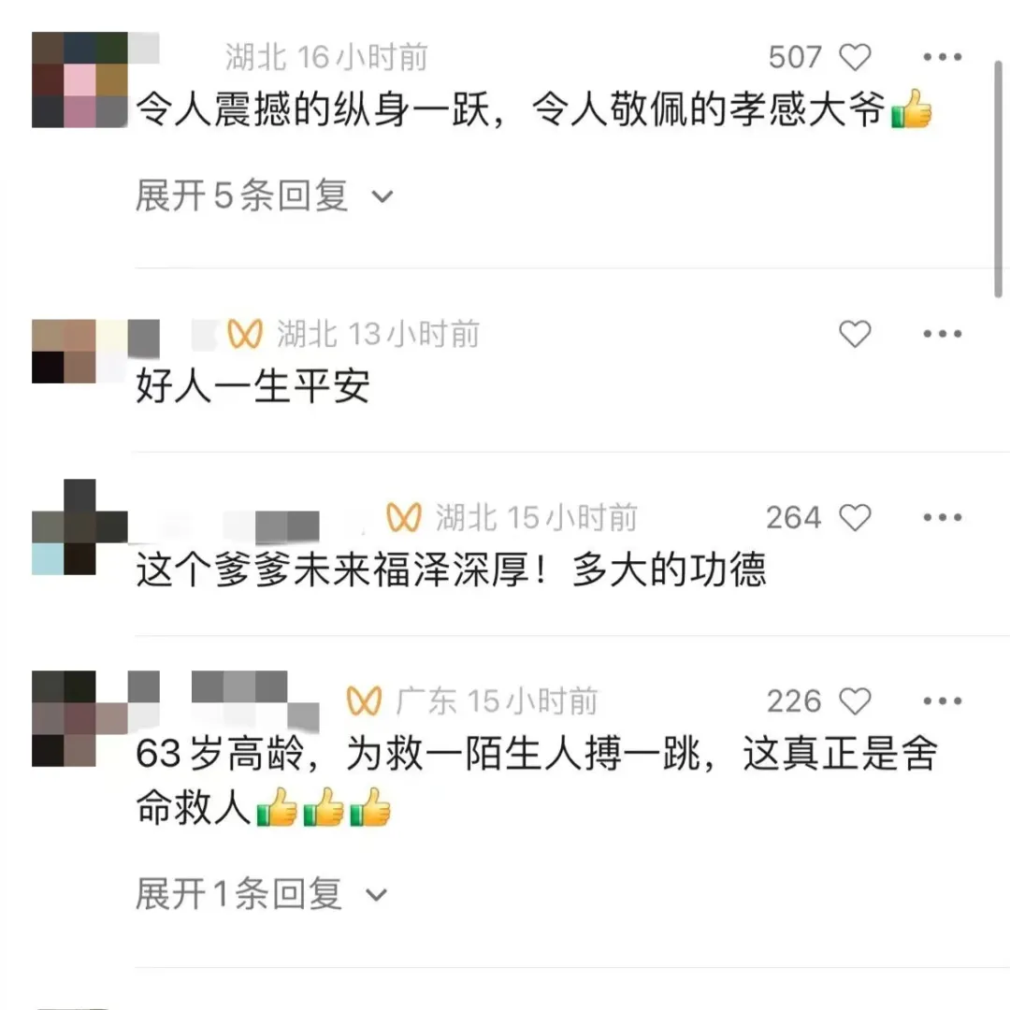Expand '展开5条回复' replies

(x=264, y=195)
